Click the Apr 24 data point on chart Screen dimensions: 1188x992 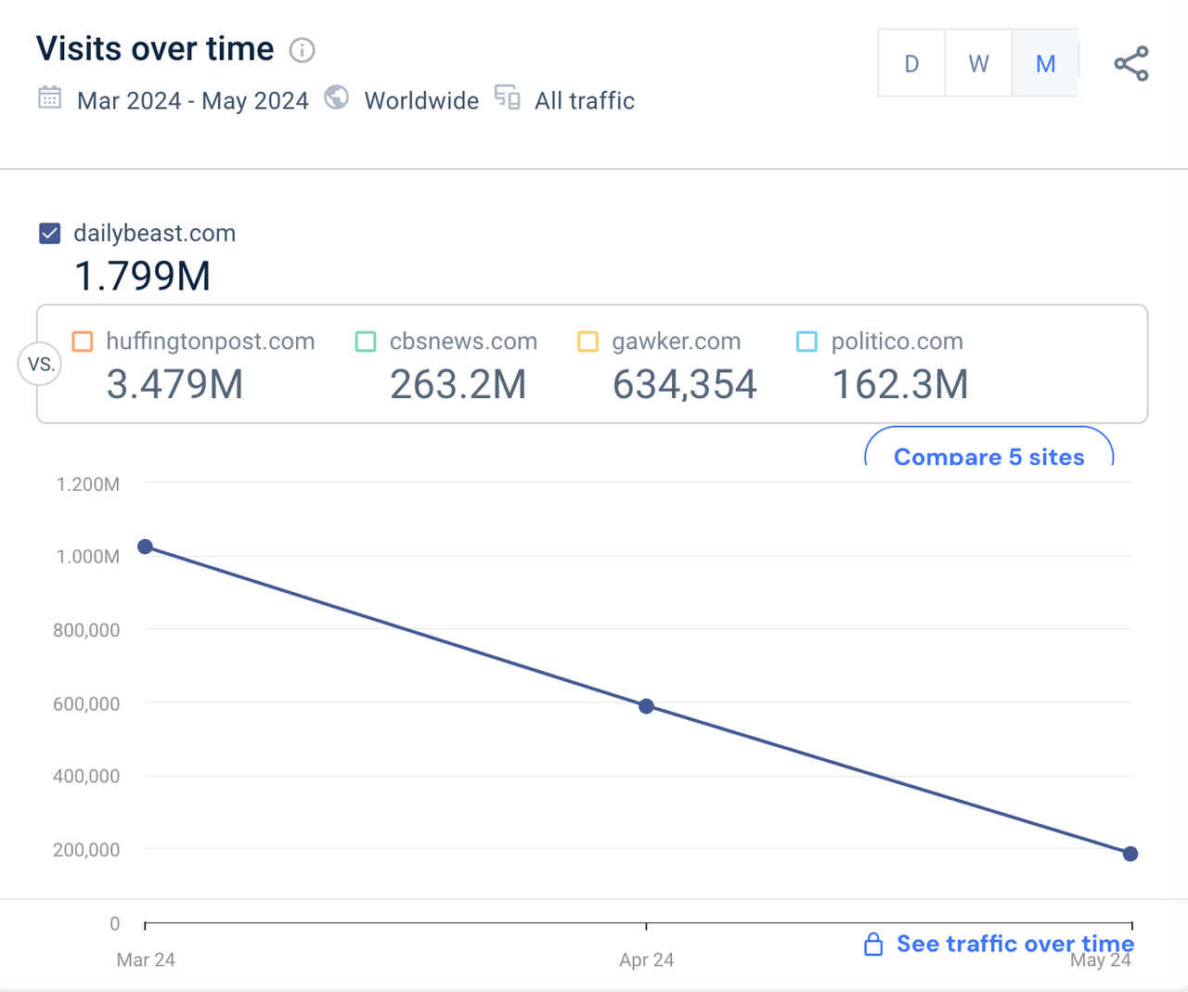[647, 706]
